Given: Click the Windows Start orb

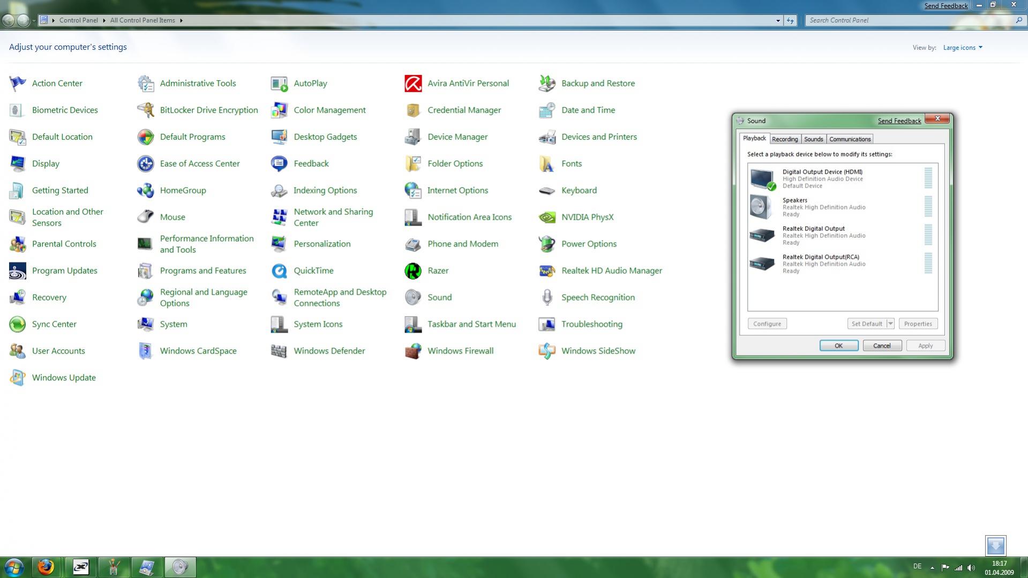Looking at the screenshot, I should tap(14, 567).
